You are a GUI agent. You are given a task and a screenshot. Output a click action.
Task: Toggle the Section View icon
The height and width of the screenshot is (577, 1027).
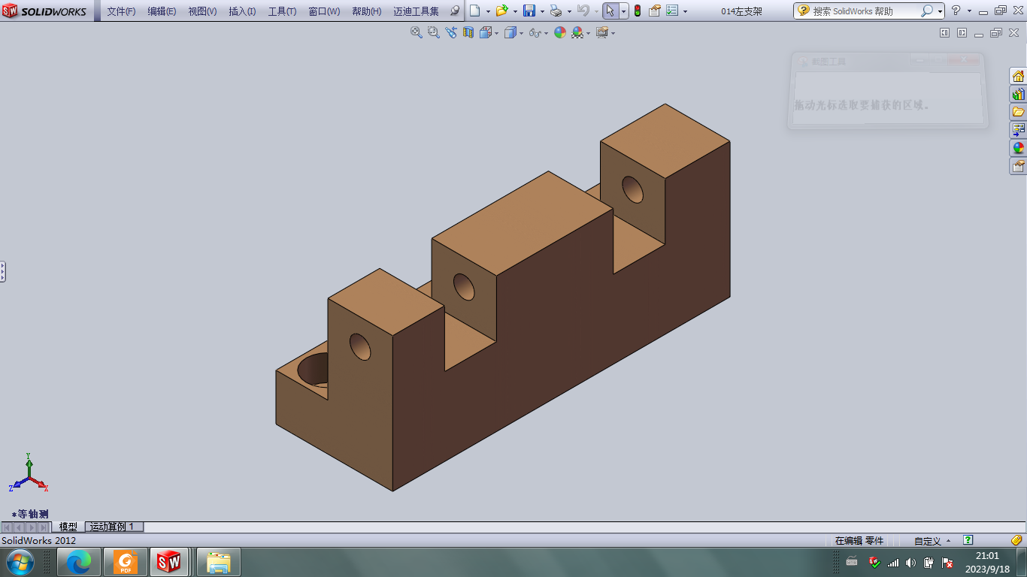468,32
